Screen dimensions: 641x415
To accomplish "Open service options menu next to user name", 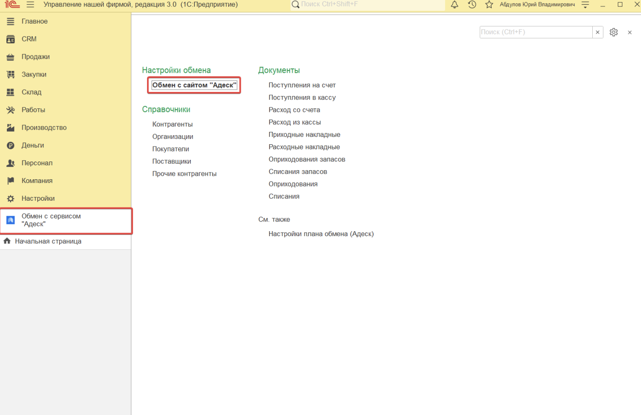I will (585, 5).
